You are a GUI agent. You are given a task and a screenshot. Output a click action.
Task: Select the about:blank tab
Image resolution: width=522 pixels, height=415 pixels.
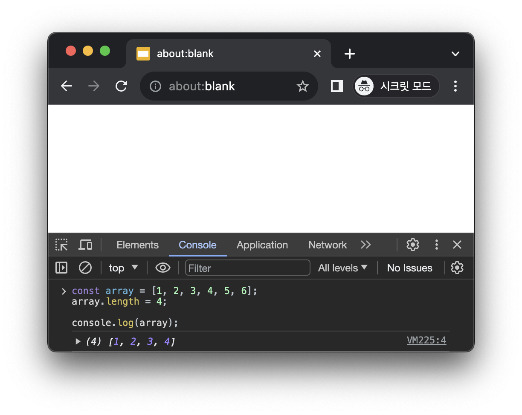229,54
